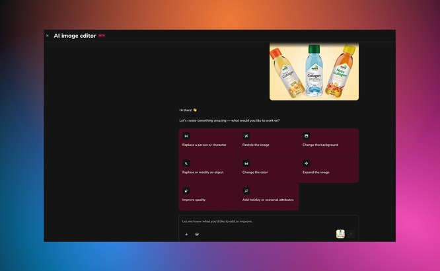The image size is (440, 271).
Task: Click the Change the background icon
Action: pyautogui.click(x=306, y=136)
